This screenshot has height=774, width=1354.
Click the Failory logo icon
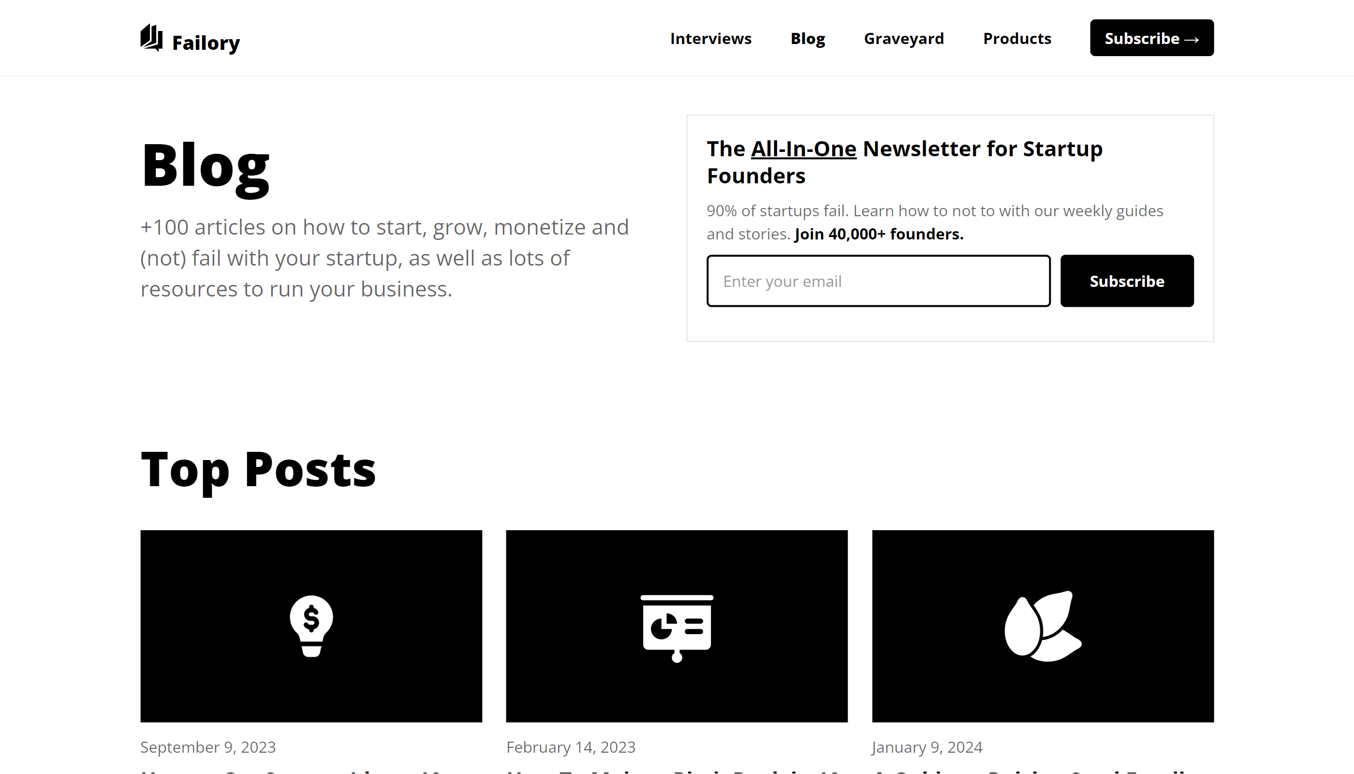pos(151,37)
